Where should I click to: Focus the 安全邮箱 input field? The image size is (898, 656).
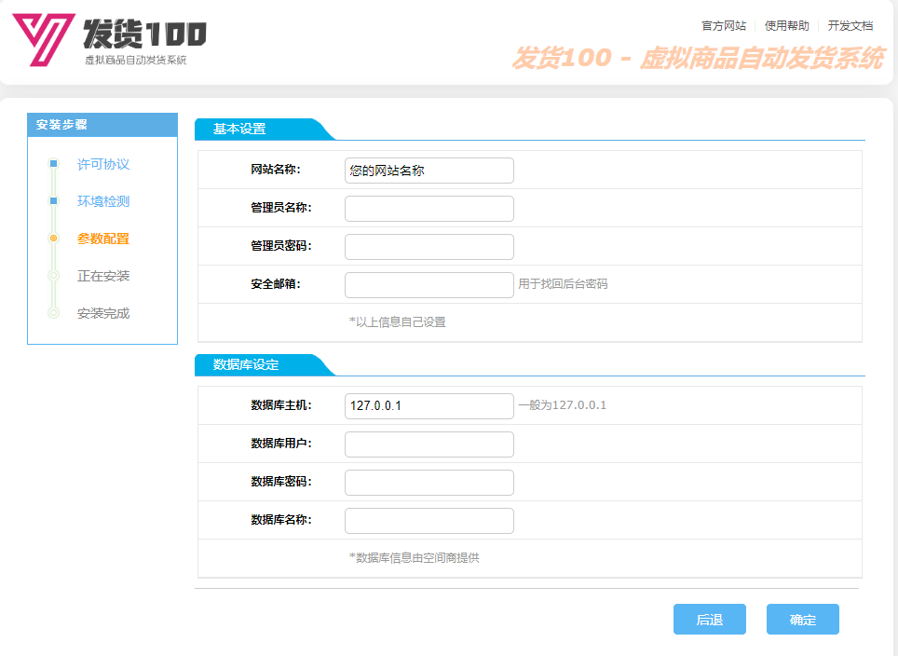click(x=429, y=285)
